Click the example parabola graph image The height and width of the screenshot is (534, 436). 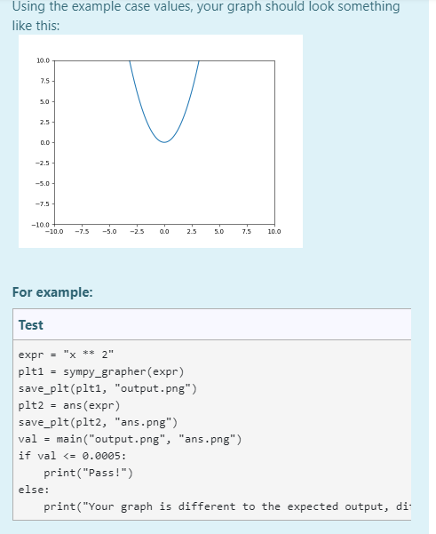161,141
